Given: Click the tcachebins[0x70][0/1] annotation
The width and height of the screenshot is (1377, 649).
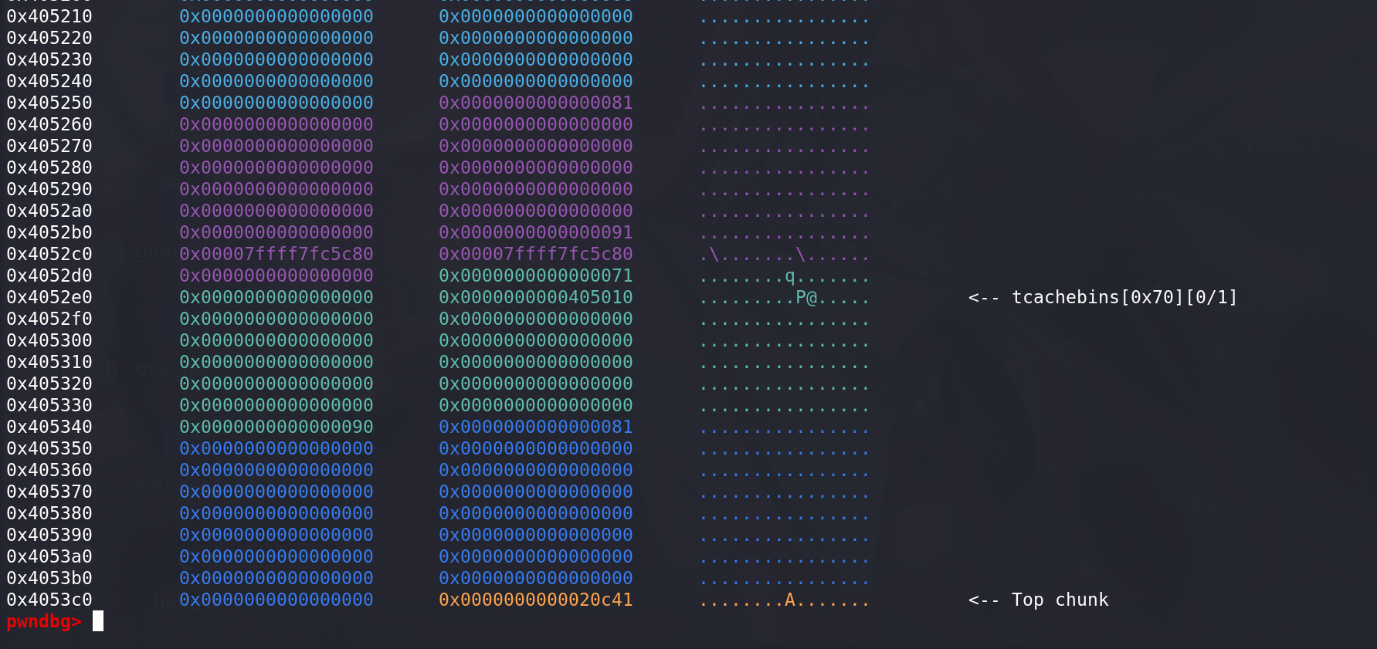Looking at the screenshot, I should click(1104, 297).
